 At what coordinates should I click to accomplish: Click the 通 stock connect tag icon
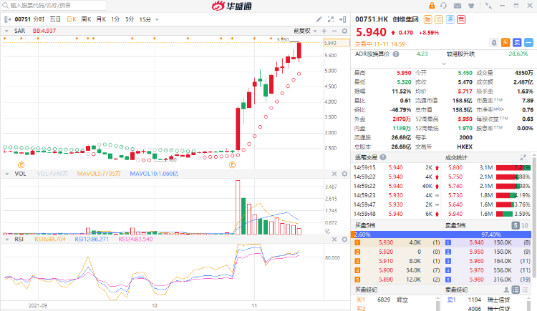pos(450,19)
